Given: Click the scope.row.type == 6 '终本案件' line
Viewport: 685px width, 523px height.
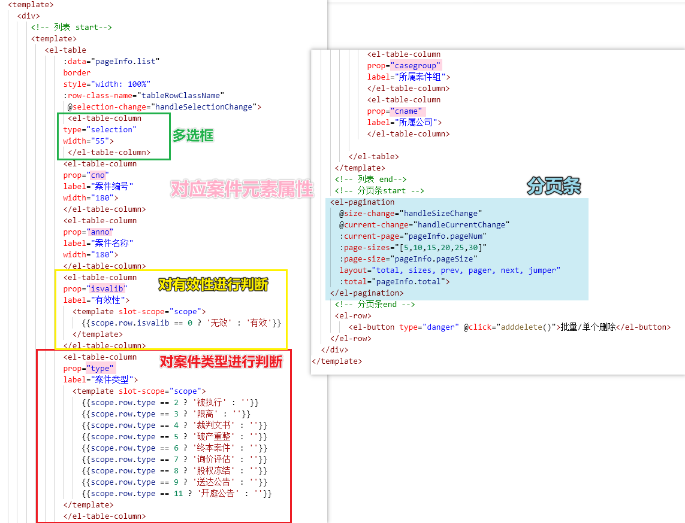Looking at the screenshot, I should pos(174,448).
